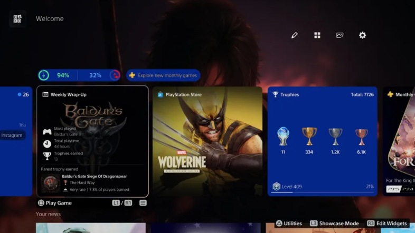Click the L1 button hint
The image size is (415, 233).
point(116,203)
